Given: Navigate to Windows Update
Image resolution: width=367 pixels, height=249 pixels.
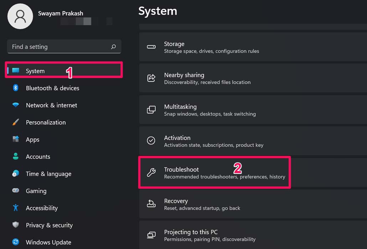Looking at the screenshot, I should (x=48, y=242).
